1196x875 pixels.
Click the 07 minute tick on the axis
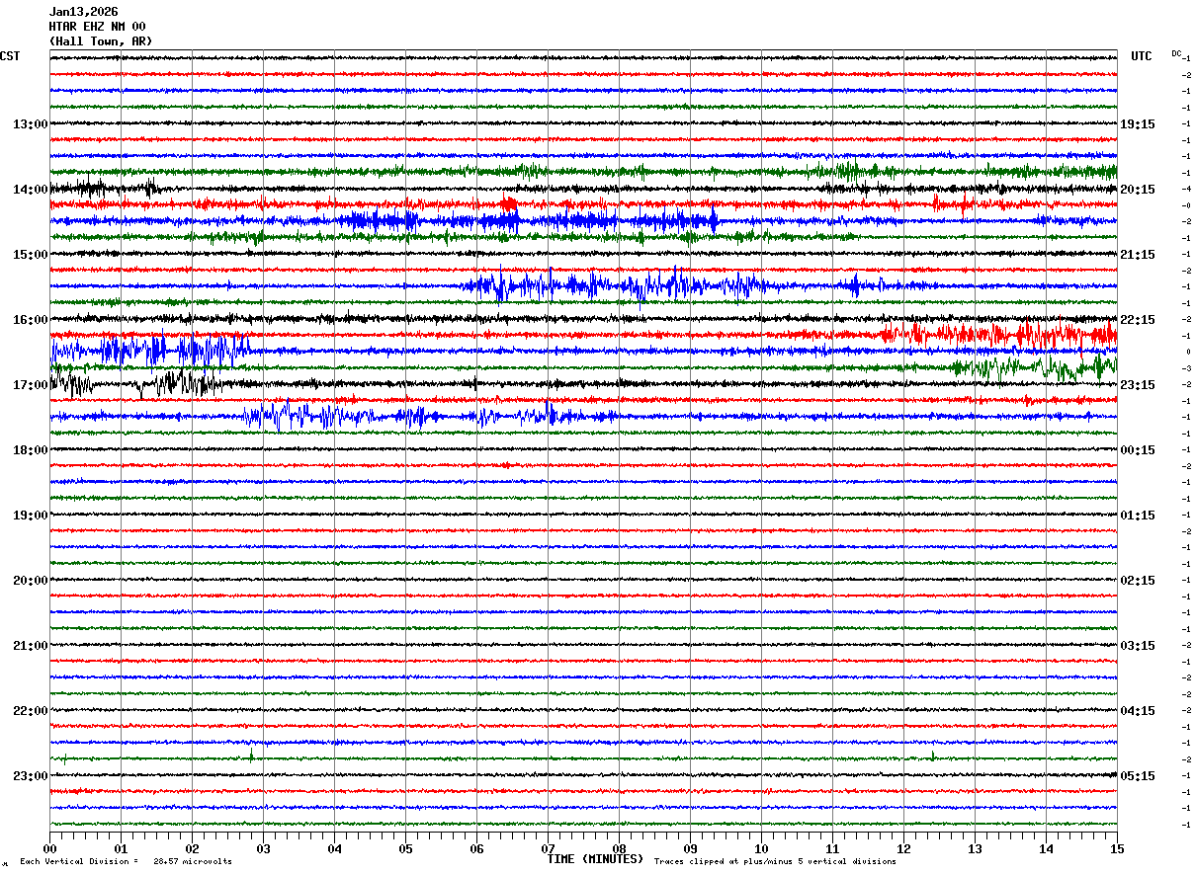tap(548, 849)
